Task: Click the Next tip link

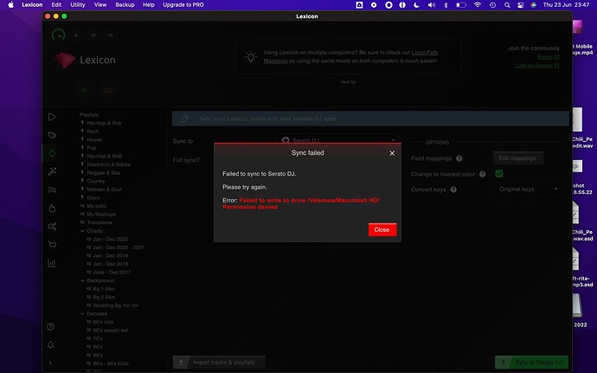Action: coord(348,82)
